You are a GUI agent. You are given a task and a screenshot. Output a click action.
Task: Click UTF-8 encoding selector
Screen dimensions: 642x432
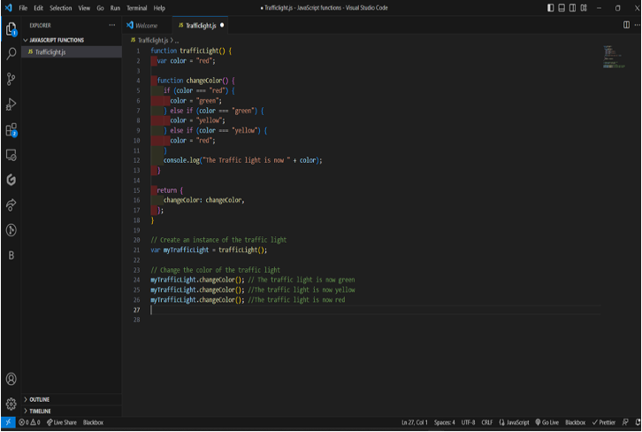pyautogui.click(x=468, y=422)
